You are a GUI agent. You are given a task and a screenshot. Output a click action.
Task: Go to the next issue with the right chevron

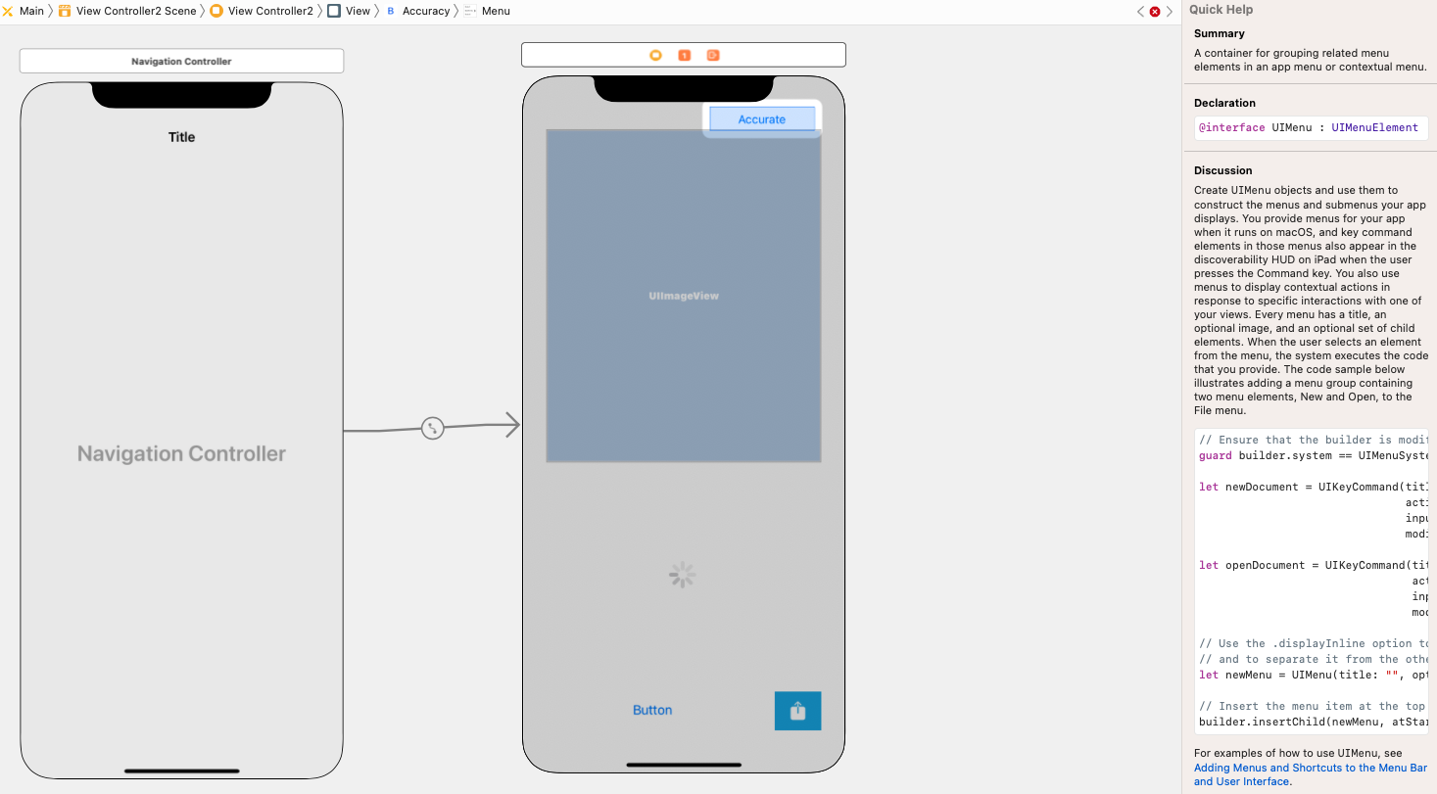(1171, 12)
